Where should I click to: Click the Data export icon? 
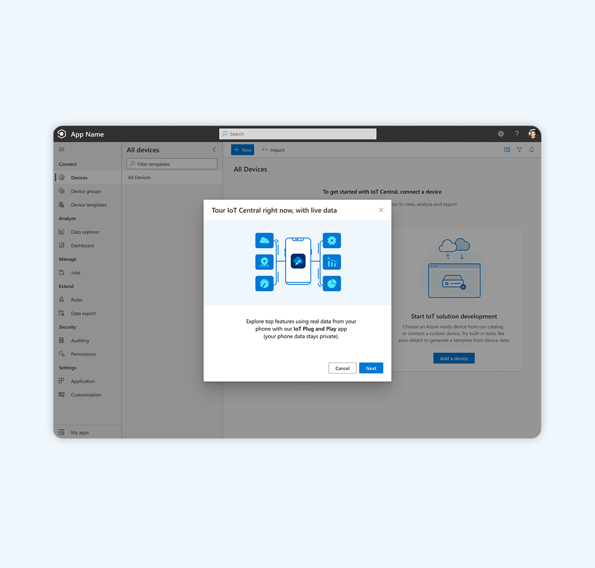(62, 313)
